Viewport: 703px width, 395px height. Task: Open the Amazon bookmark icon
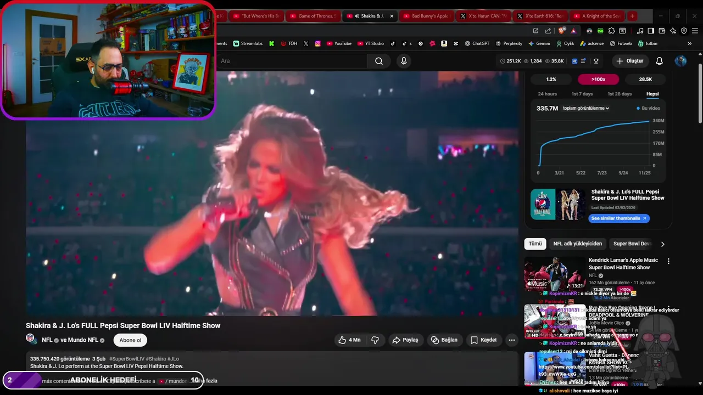click(444, 43)
